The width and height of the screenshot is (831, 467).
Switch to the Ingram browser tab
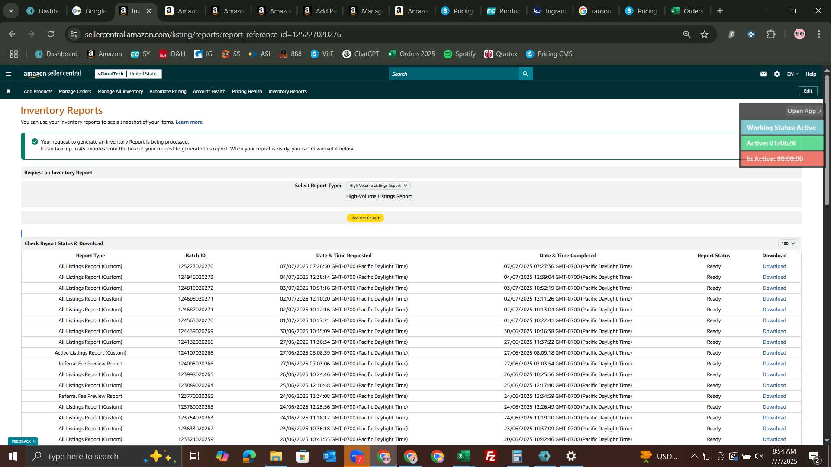coord(550,11)
